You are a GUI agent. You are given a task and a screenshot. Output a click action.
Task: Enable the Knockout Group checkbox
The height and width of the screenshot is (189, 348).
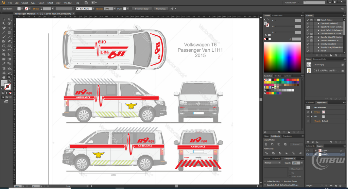pos(282,182)
